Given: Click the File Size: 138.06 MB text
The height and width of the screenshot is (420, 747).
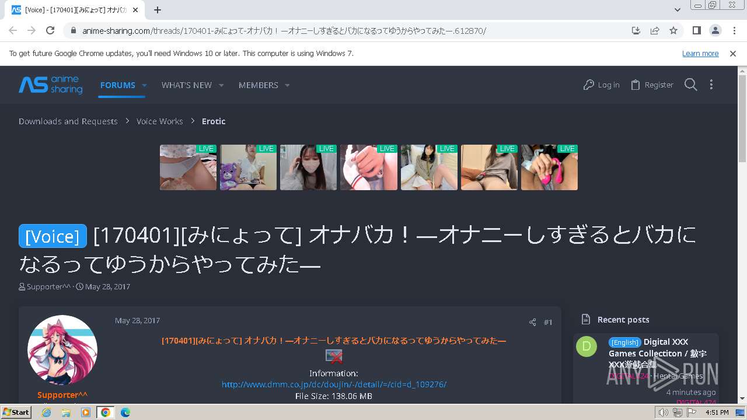Looking at the screenshot, I should (334, 396).
